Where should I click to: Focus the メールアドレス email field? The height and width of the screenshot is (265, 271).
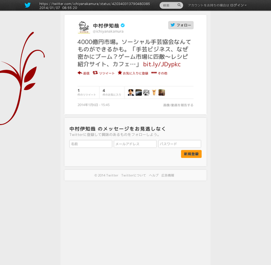tap(135, 144)
